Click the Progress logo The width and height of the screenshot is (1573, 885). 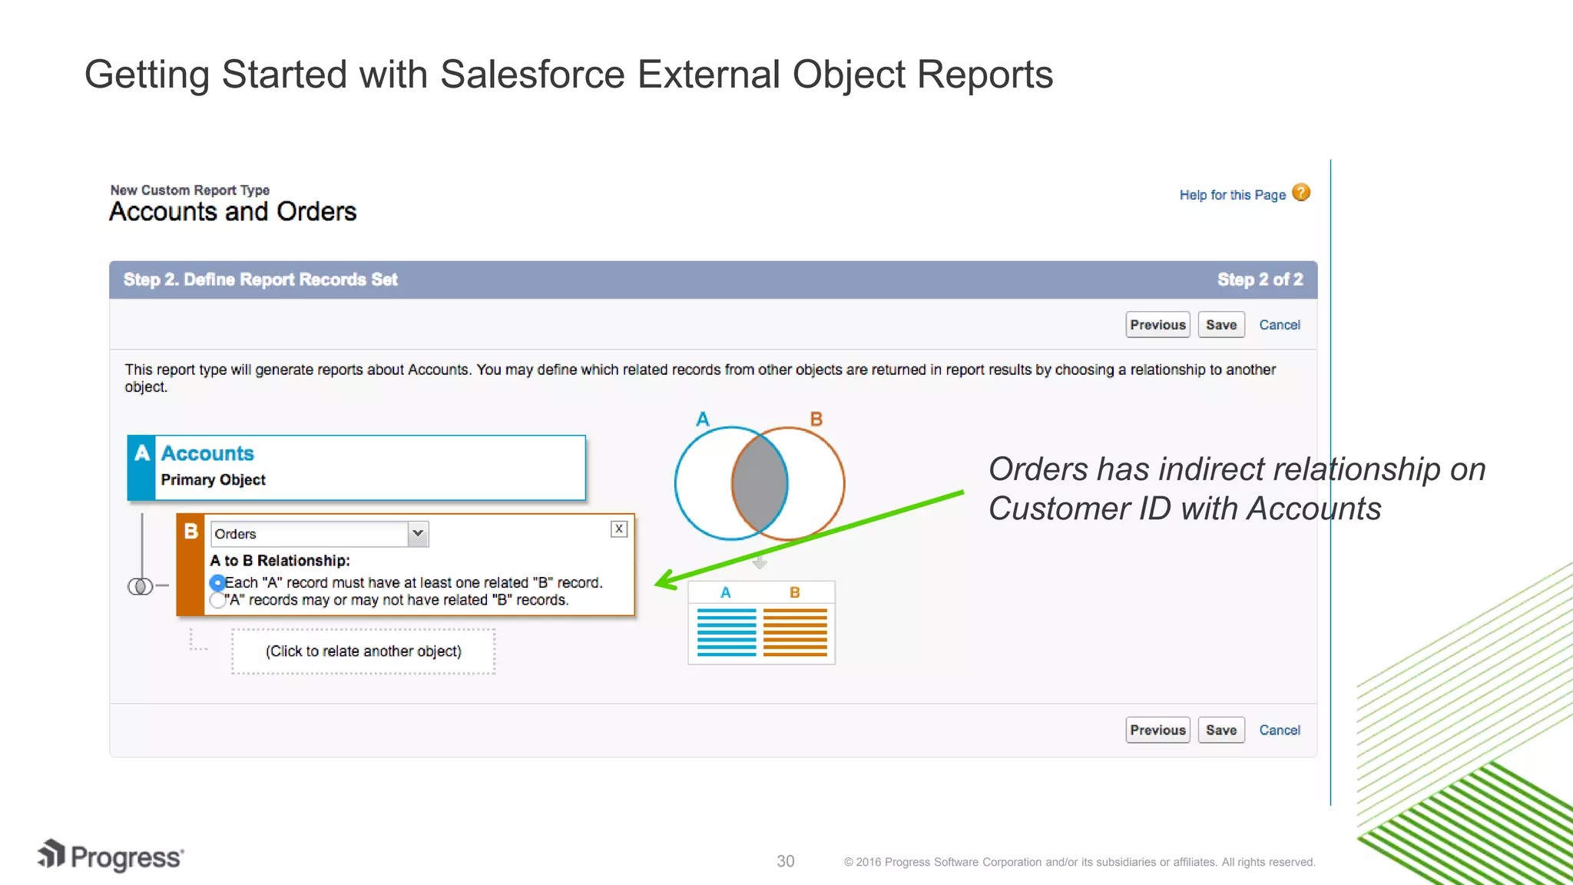click(111, 856)
